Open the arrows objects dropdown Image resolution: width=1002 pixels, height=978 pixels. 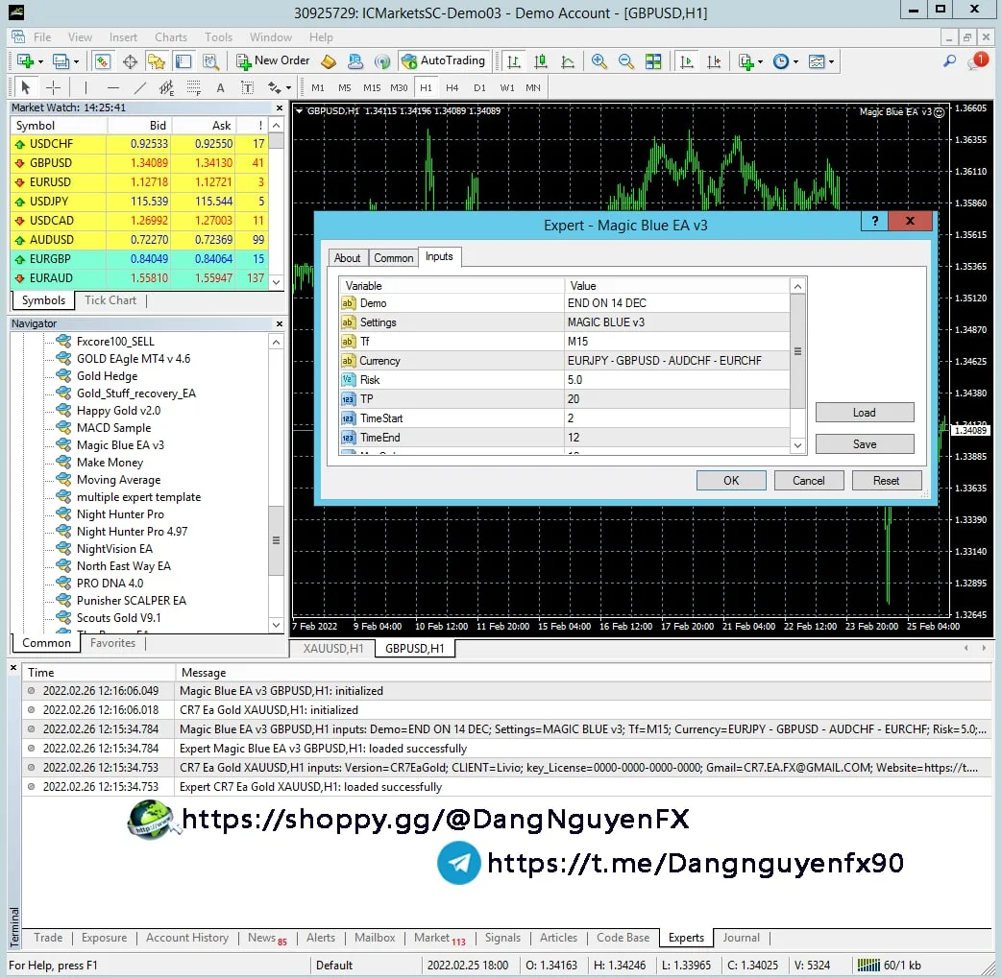click(x=280, y=87)
